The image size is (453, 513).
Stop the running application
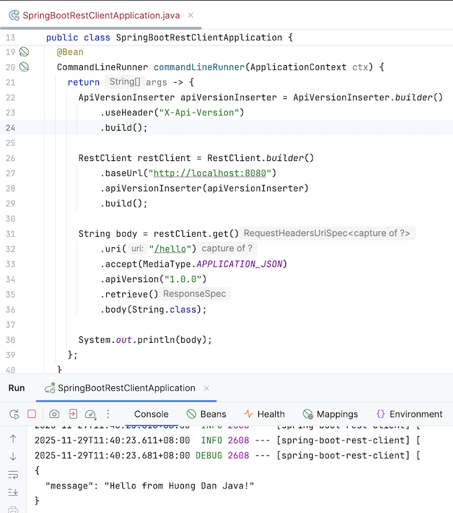click(32, 414)
